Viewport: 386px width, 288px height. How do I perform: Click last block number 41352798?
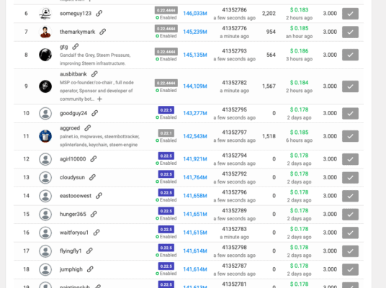click(234, 248)
